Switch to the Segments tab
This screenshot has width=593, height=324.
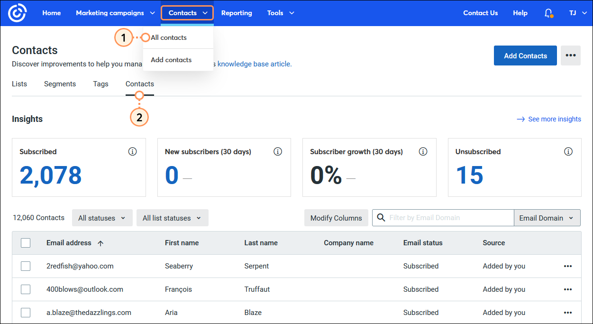click(60, 84)
